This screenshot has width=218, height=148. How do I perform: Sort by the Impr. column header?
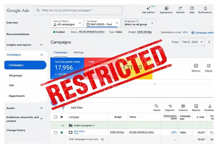coord(201,117)
